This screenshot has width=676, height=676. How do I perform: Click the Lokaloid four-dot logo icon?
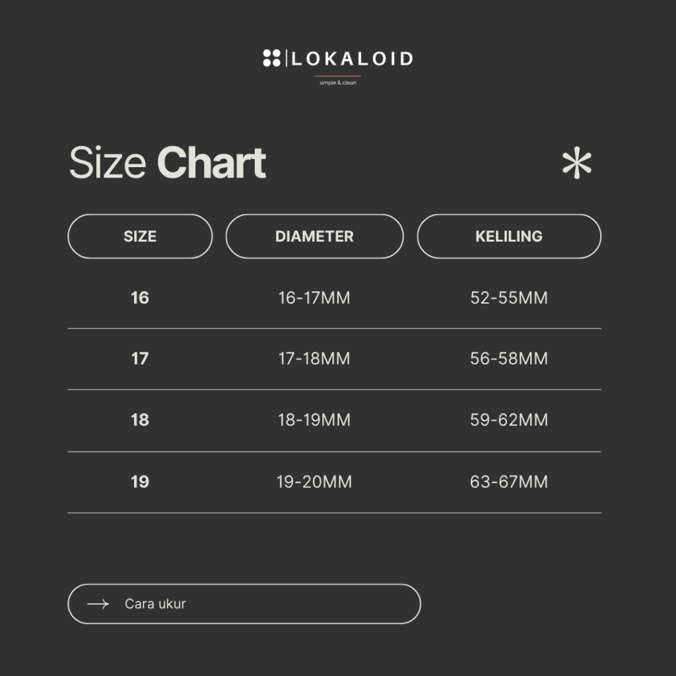[271, 58]
